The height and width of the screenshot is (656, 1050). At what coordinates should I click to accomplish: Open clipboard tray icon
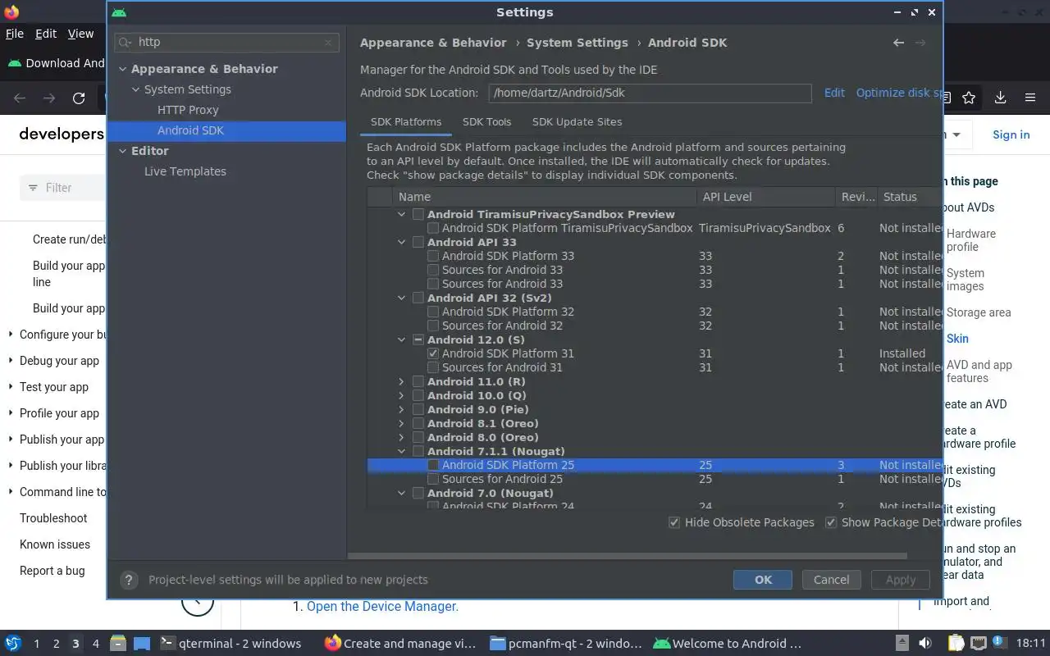click(x=956, y=644)
